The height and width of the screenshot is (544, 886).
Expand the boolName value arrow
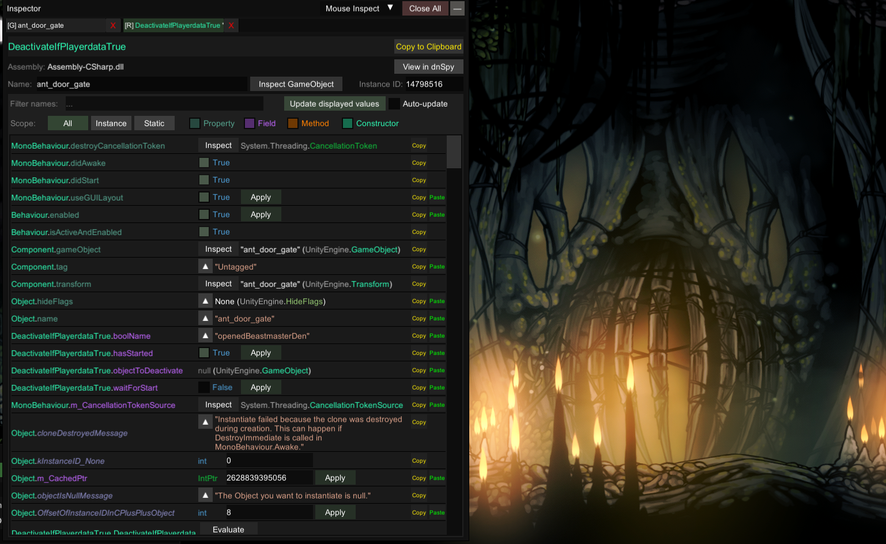point(205,336)
